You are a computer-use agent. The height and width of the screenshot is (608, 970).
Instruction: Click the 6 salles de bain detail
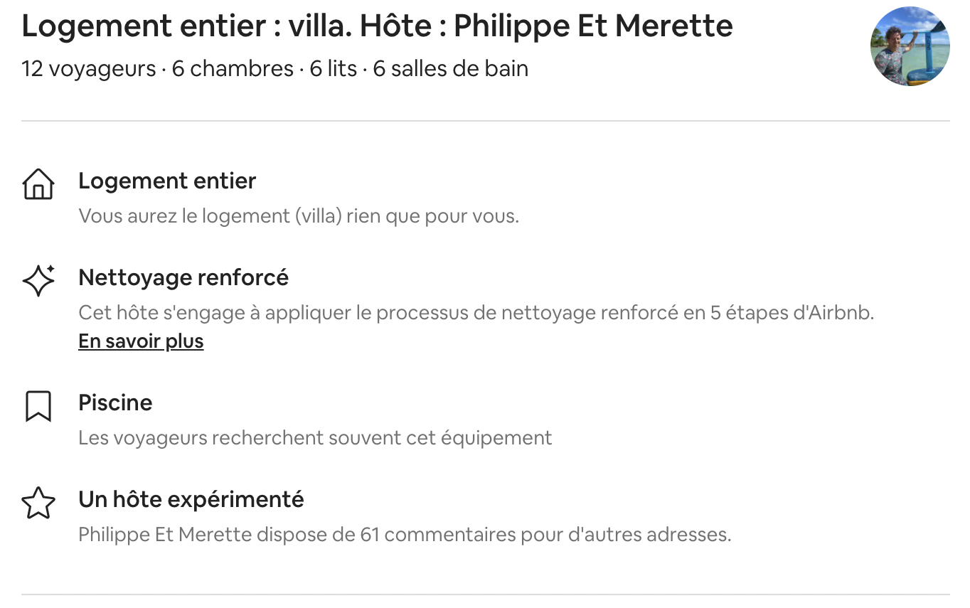[x=451, y=69]
